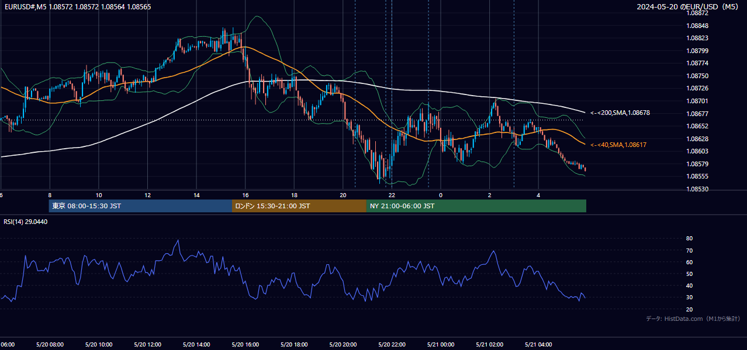Click price axis value 1.08555
The image size is (747, 350).
point(697,176)
